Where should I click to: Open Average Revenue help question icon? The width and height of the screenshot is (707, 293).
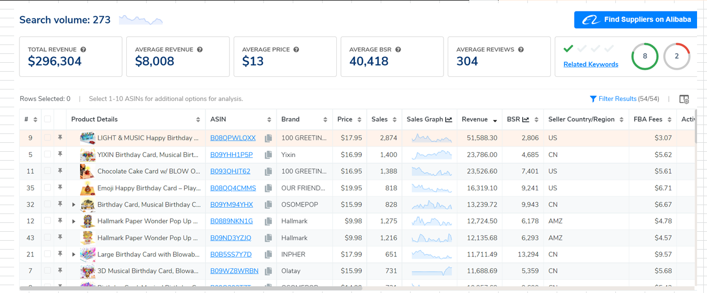pyautogui.click(x=200, y=50)
